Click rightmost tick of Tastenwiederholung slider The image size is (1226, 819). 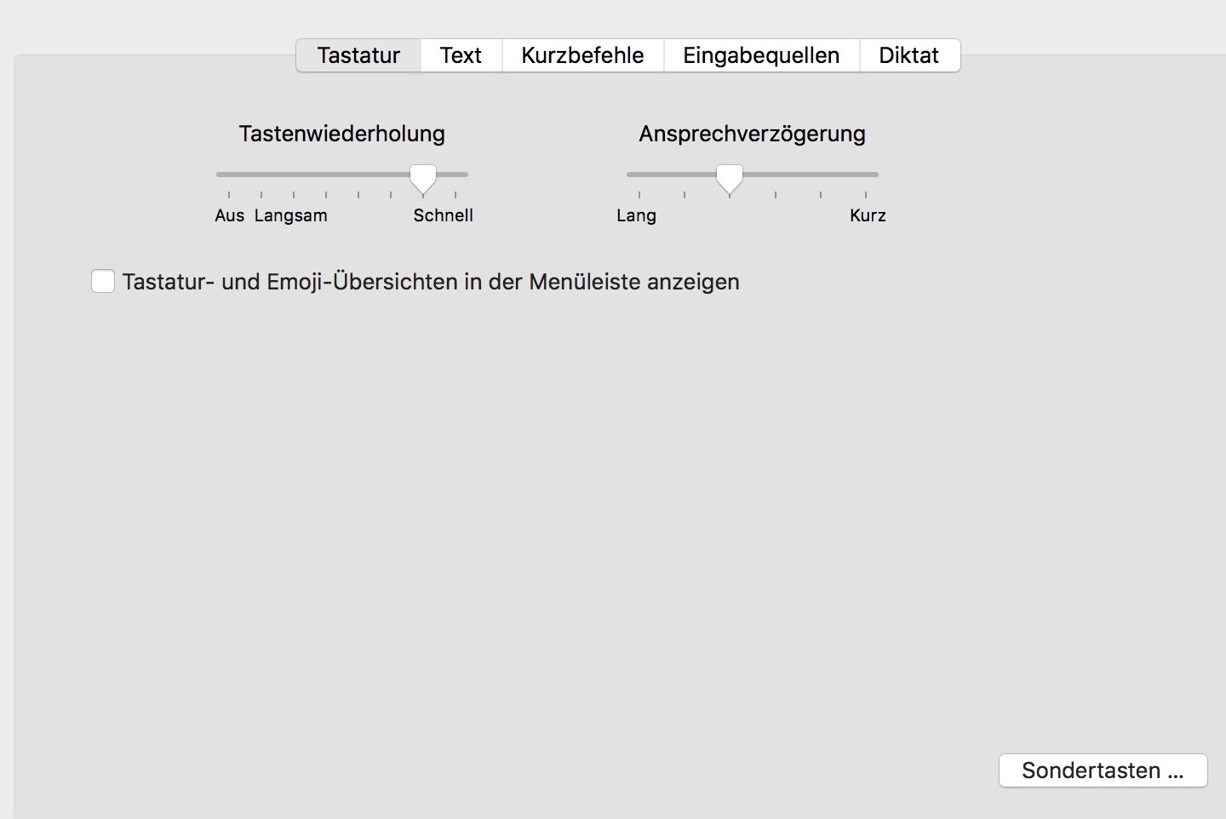click(x=455, y=175)
